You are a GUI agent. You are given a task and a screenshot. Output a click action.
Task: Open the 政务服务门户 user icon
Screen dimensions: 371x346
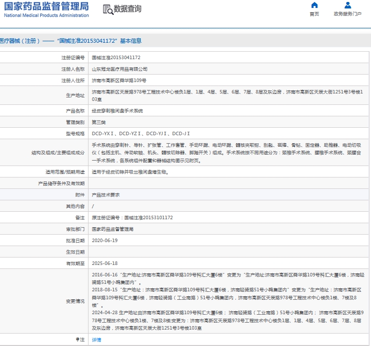point(348,5)
